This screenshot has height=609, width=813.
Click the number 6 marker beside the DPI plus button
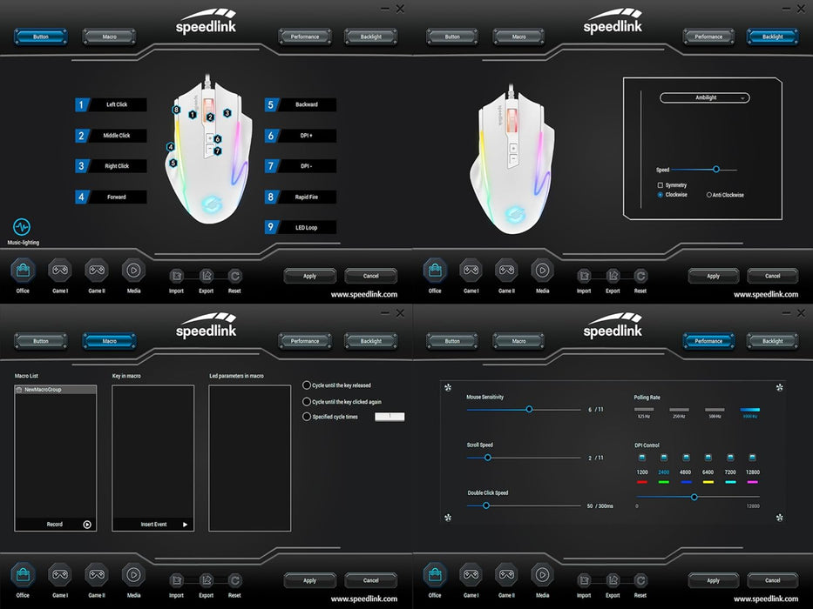[x=218, y=139]
